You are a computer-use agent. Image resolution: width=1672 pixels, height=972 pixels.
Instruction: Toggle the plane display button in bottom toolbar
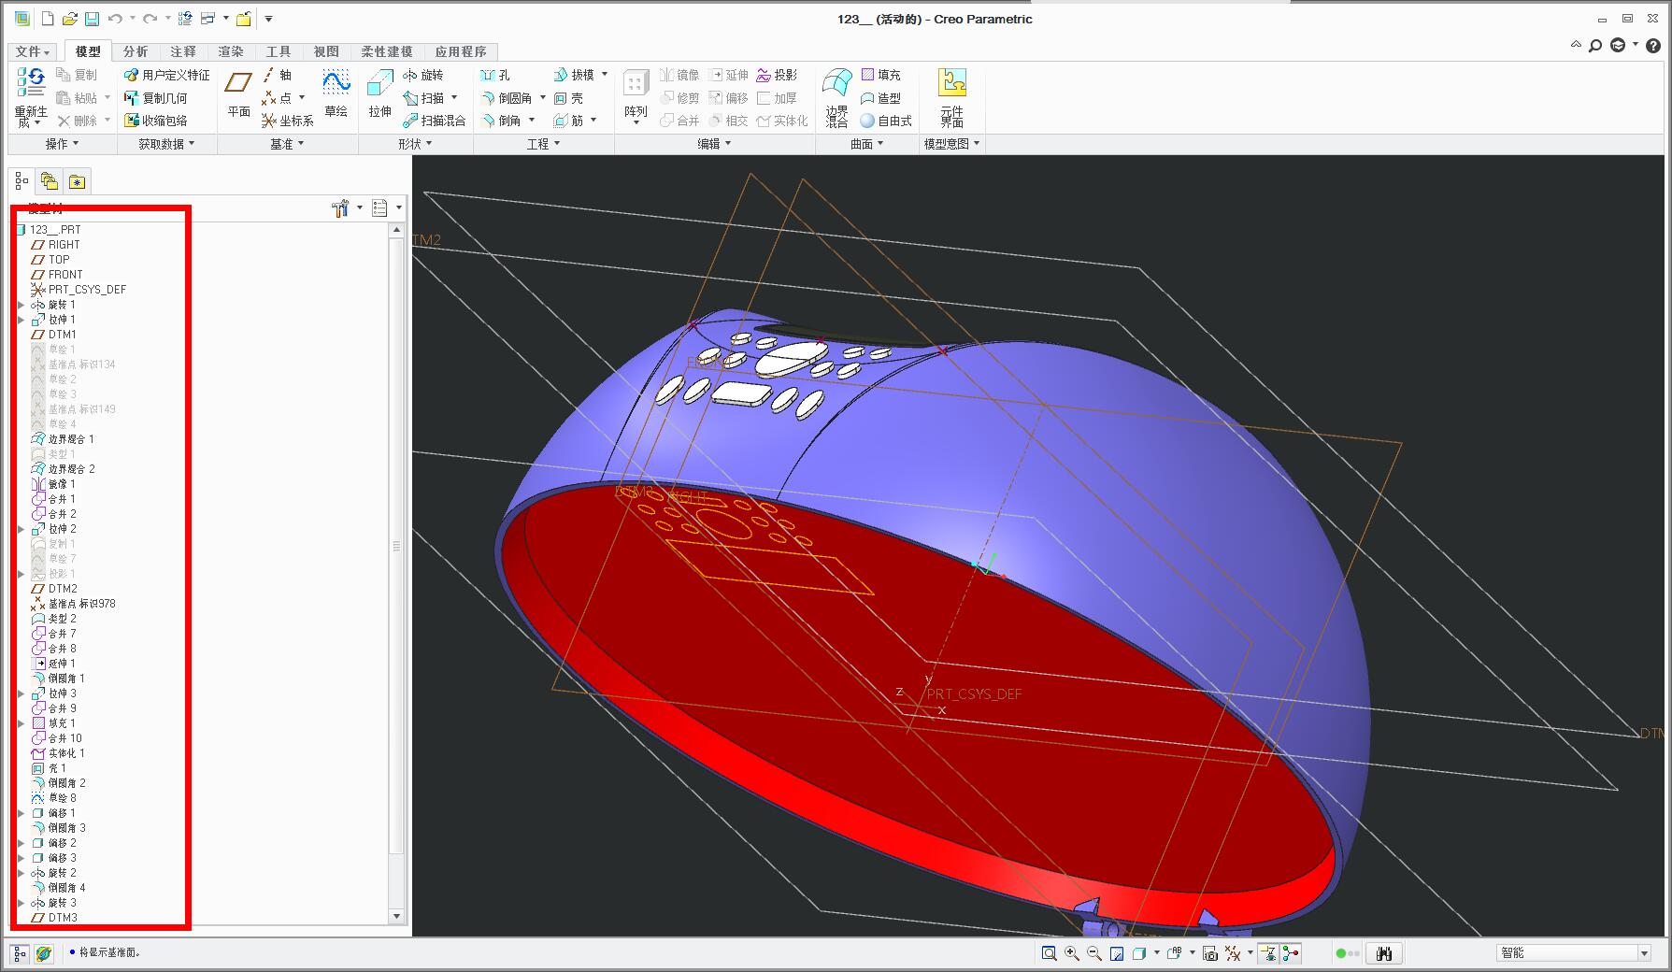point(1268,953)
